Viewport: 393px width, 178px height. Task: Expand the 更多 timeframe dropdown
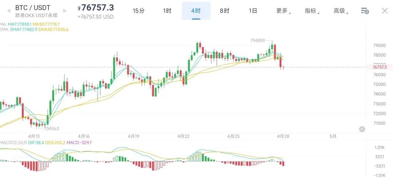[282, 11]
